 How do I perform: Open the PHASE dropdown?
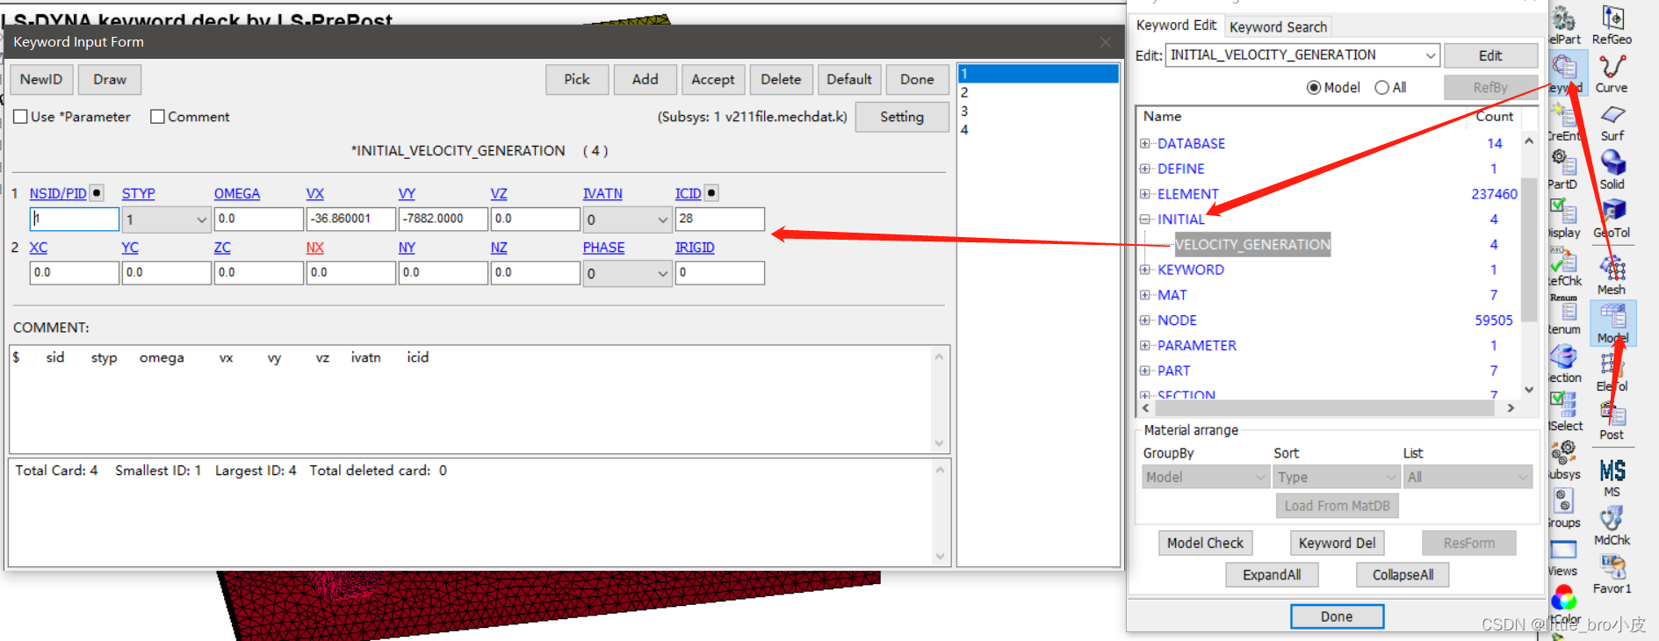627,274
